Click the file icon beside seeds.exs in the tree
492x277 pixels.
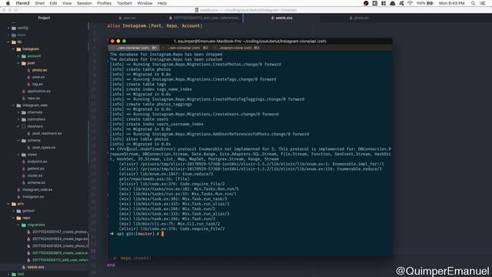tap(24, 267)
